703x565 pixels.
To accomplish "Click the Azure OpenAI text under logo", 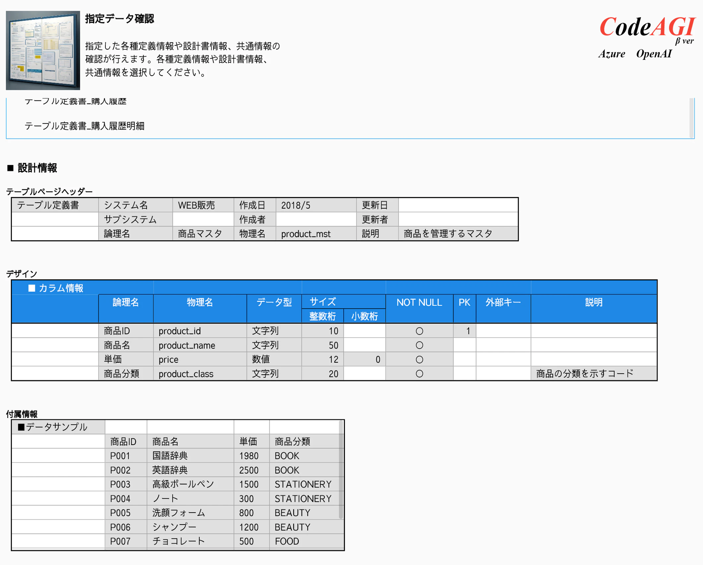I will click(x=635, y=54).
